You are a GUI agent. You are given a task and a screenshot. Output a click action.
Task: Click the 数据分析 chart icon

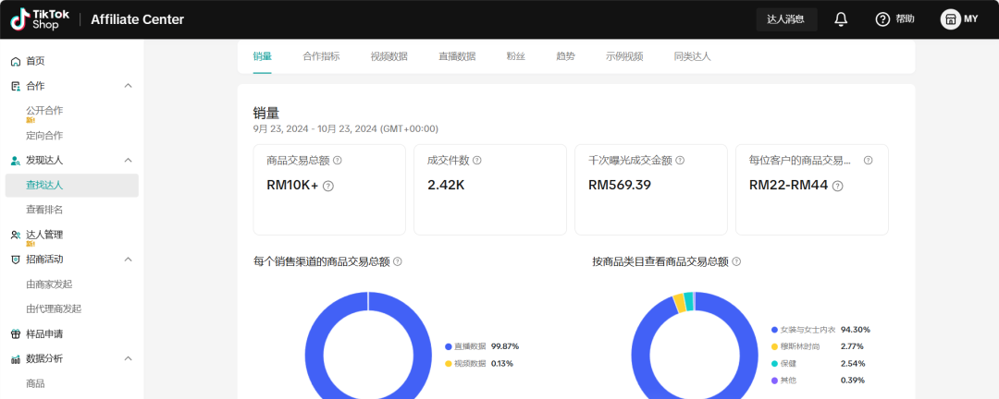pos(16,359)
